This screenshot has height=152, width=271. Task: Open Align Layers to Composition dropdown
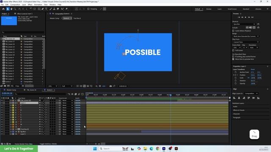[251, 93]
